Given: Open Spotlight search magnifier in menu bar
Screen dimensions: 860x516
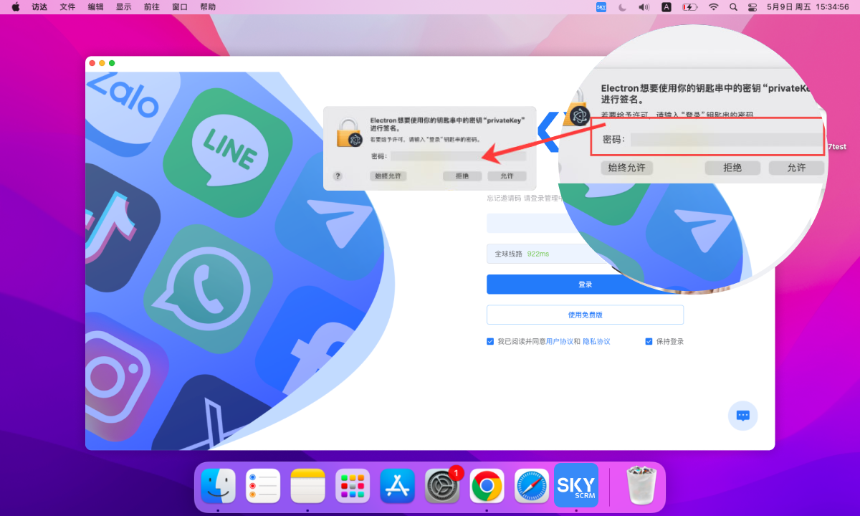Looking at the screenshot, I should [733, 7].
